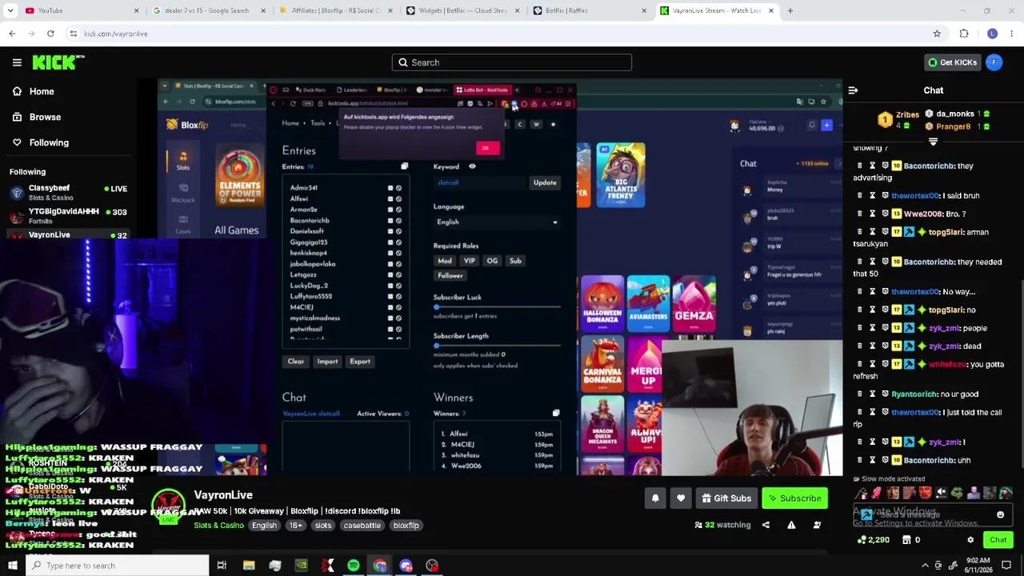Open Chrome profile L avatar
This screenshot has height=576, width=1024.
[x=992, y=34]
